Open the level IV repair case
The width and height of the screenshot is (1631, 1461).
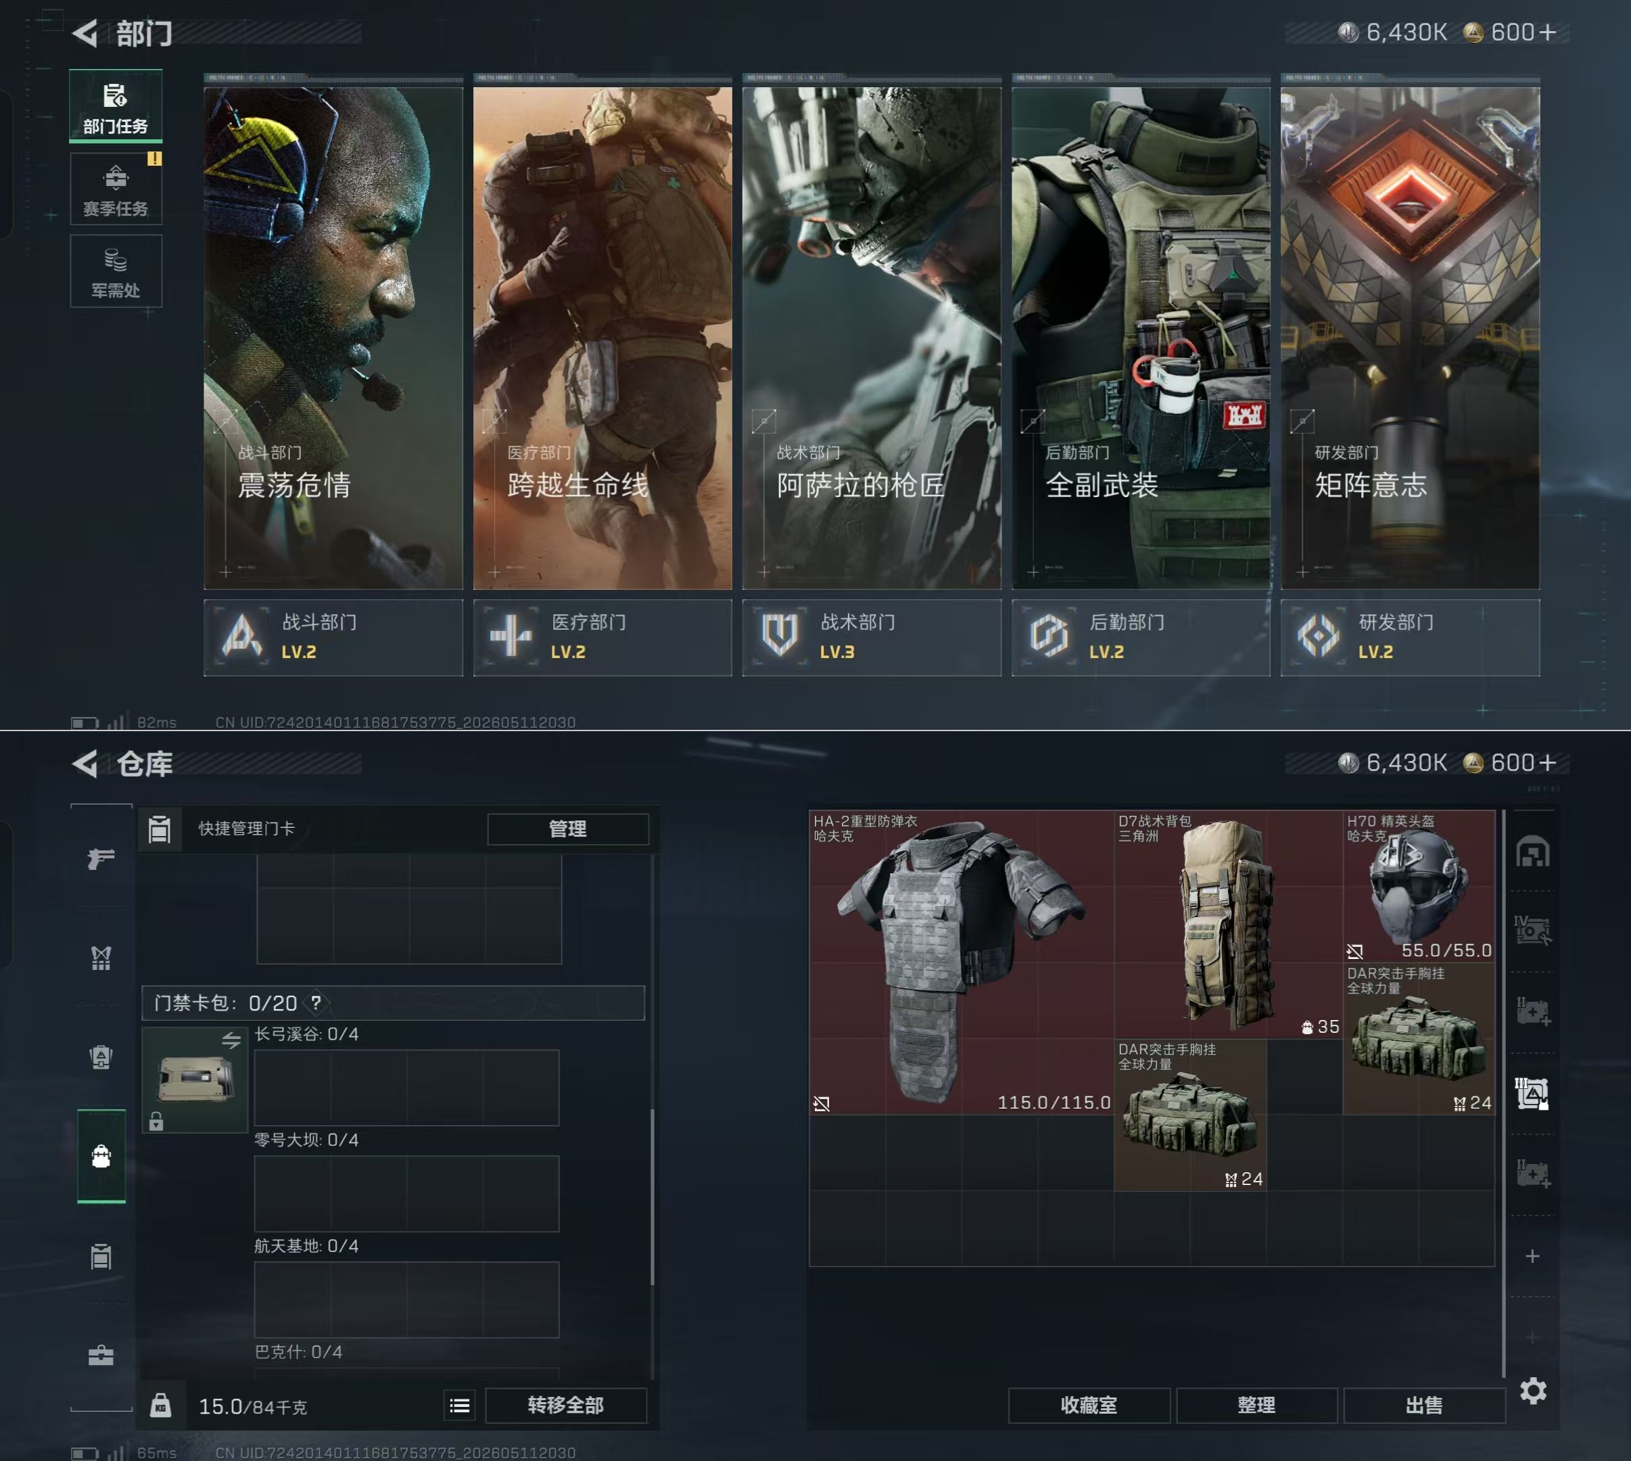(x=1532, y=931)
